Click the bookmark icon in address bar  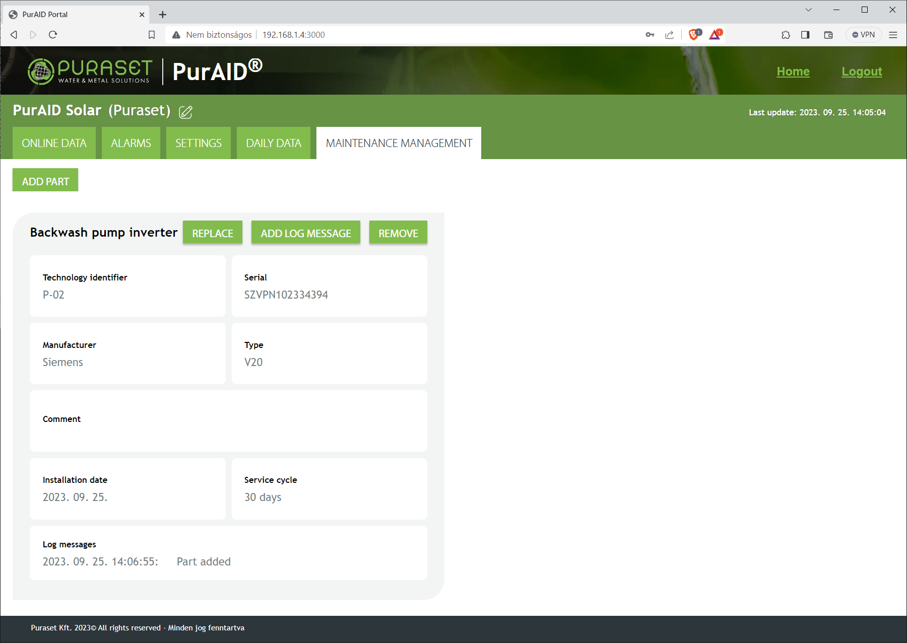(152, 35)
